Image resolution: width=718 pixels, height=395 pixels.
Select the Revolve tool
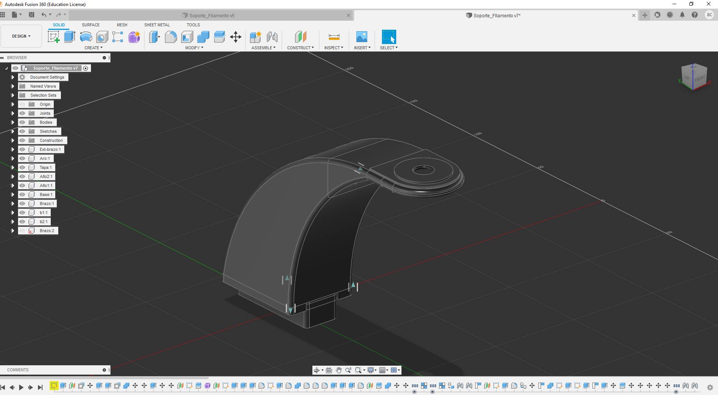86,37
